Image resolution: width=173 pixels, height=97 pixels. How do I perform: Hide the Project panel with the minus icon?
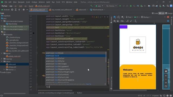point(27,10)
